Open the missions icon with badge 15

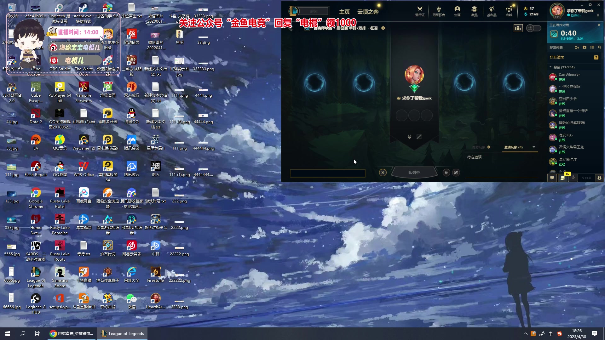tap(563, 178)
